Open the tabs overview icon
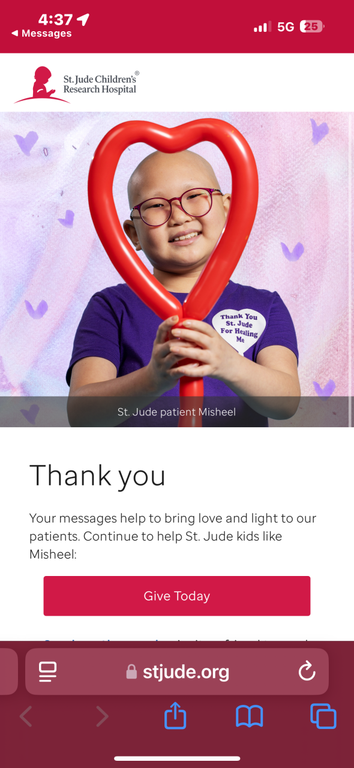 pos(323,716)
